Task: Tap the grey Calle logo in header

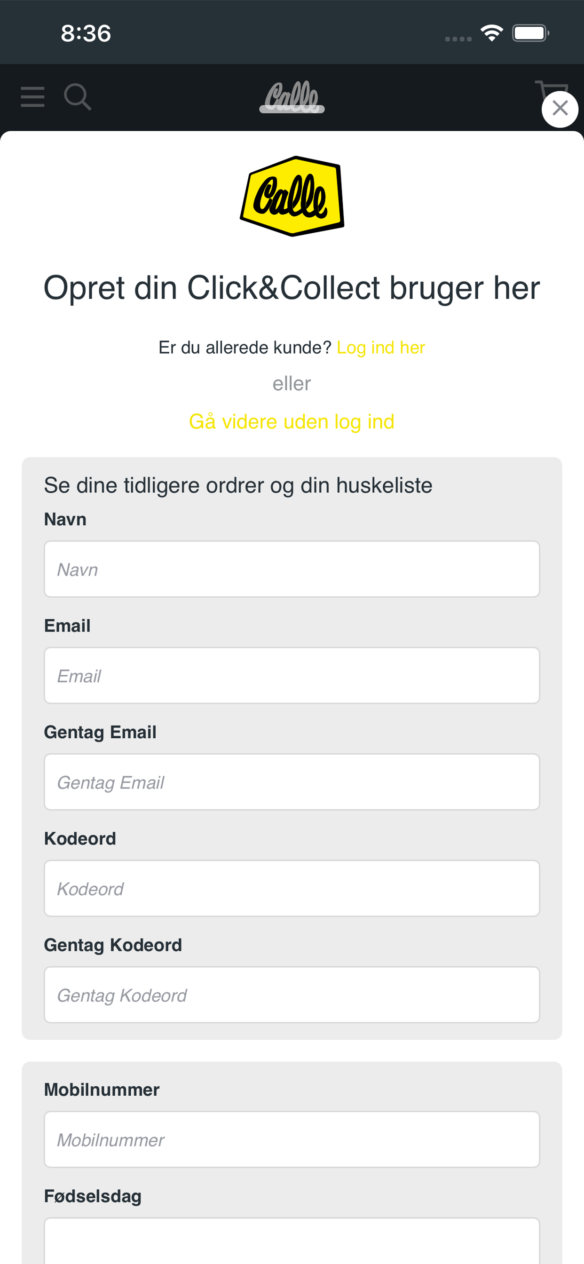Action: pos(292,97)
